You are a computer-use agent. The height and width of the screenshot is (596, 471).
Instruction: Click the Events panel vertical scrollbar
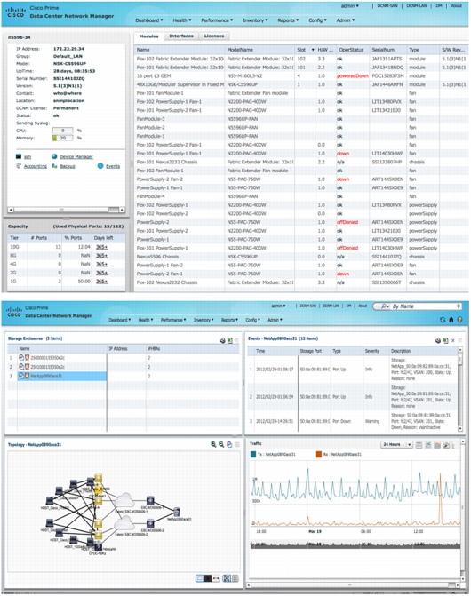tap(460, 388)
